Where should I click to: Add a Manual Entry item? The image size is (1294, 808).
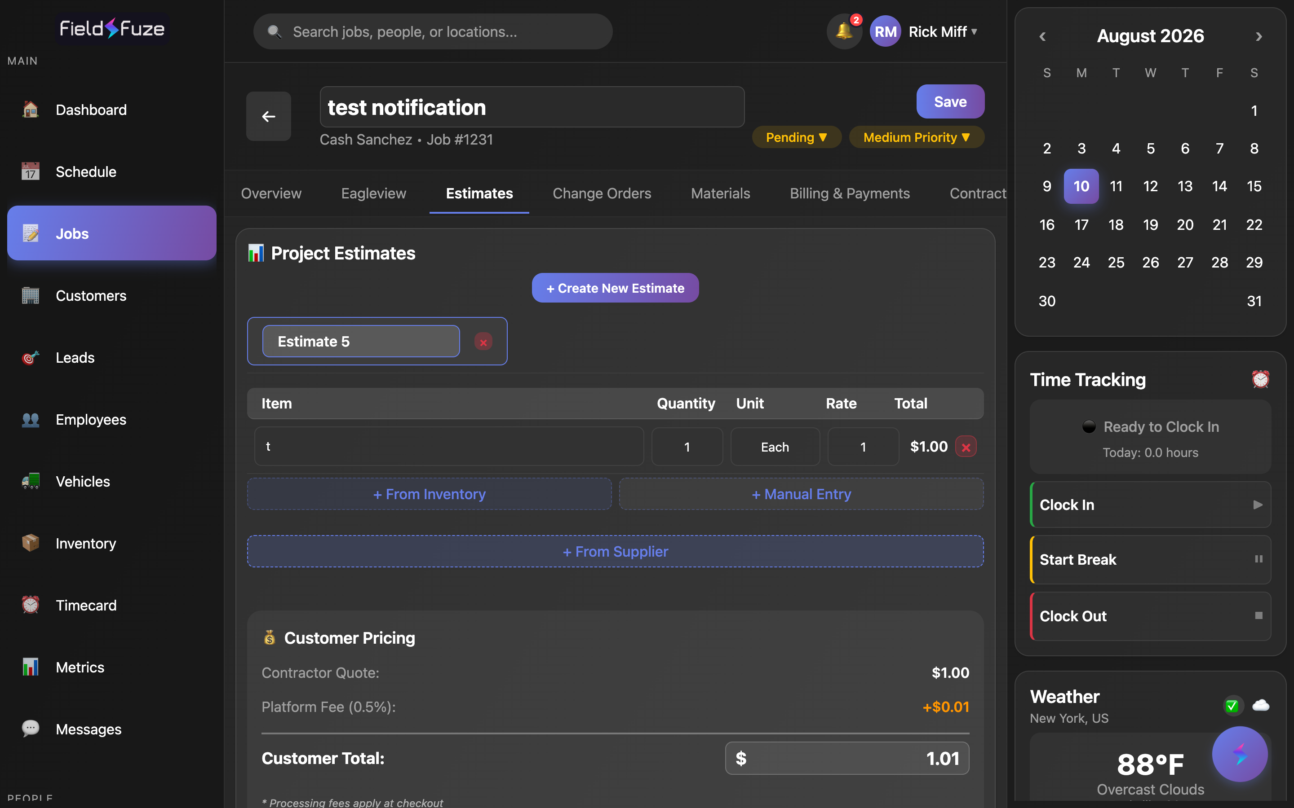[801, 494]
